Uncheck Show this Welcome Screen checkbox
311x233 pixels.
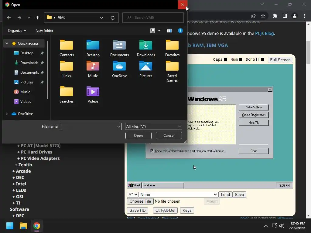[x=152, y=151]
